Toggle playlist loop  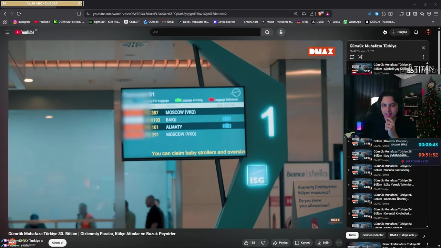[352, 57]
